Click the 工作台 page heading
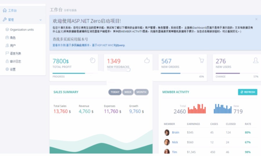 click(56, 10)
